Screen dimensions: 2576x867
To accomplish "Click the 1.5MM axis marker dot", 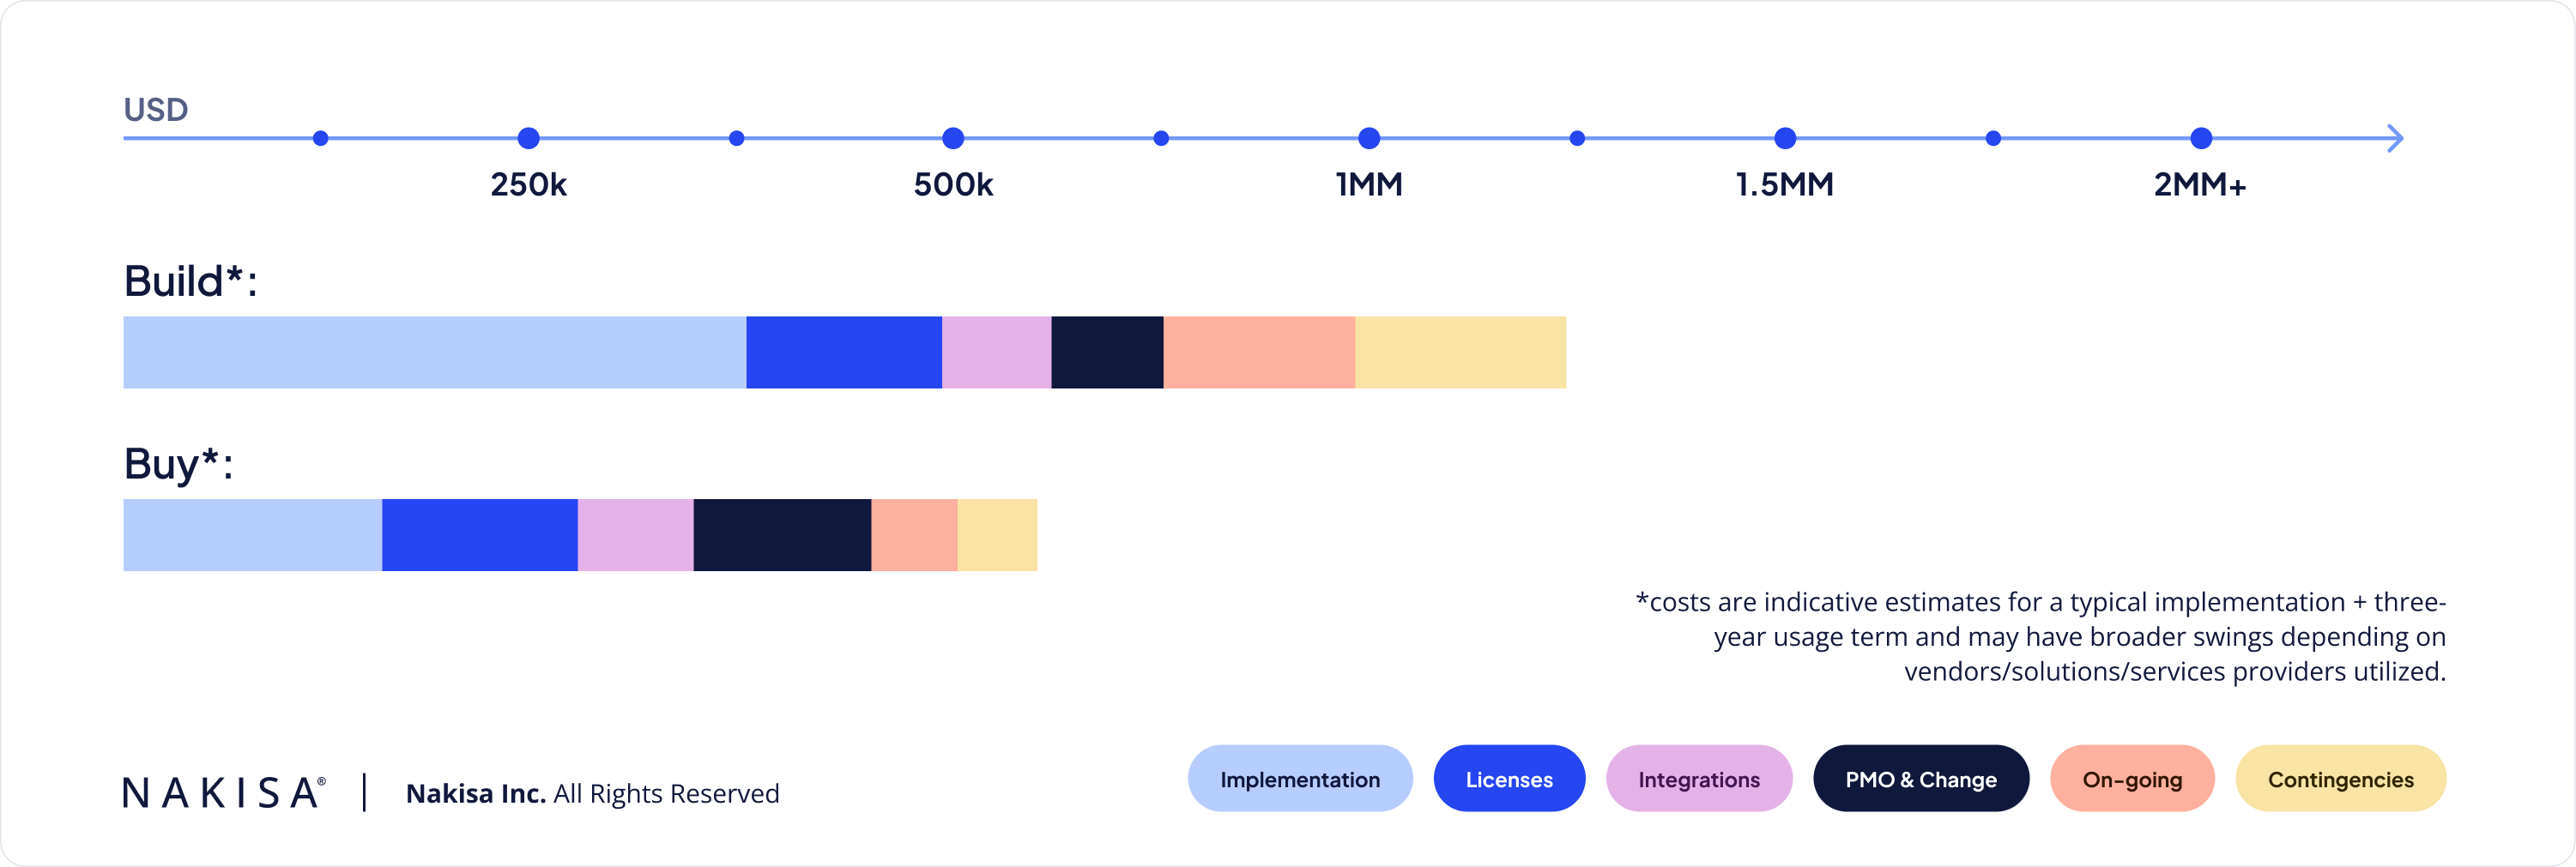I will click(x=1785, y=138).
